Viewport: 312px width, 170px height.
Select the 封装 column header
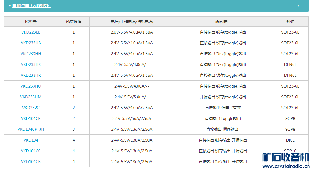pos(290,22)
